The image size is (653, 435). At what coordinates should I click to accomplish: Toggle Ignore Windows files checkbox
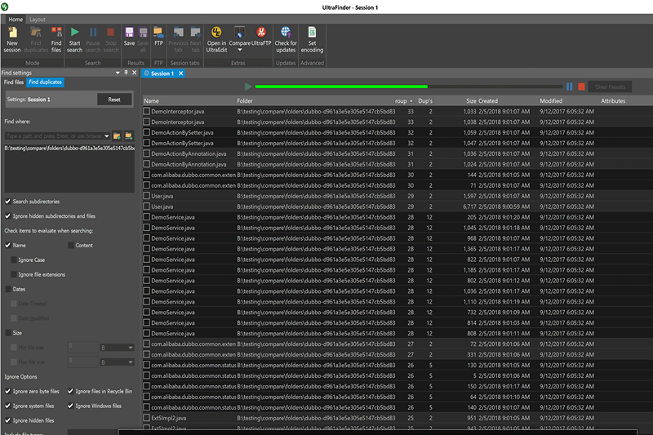click(70, 406)
